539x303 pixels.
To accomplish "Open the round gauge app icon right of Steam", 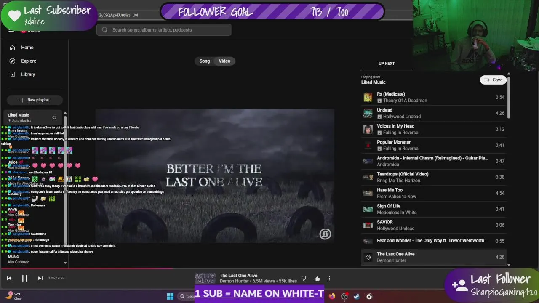I will coord(369,296).
